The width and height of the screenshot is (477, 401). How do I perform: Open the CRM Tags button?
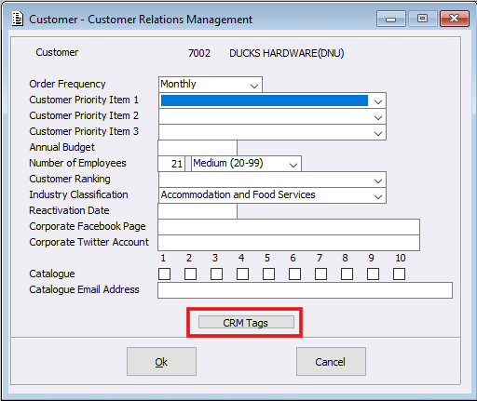point(246,322)
